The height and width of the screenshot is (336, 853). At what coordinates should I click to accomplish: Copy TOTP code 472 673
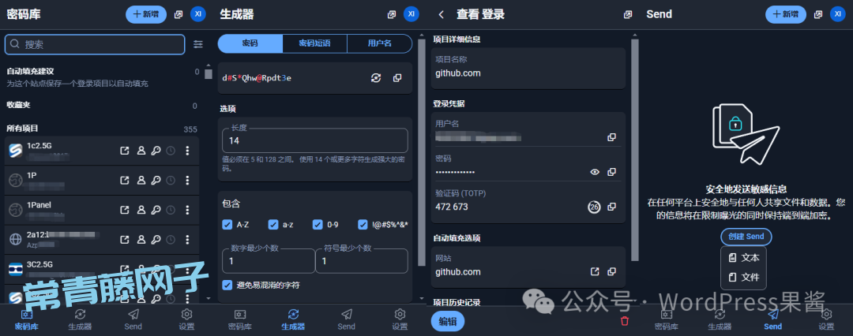click(x=611, y=207)
